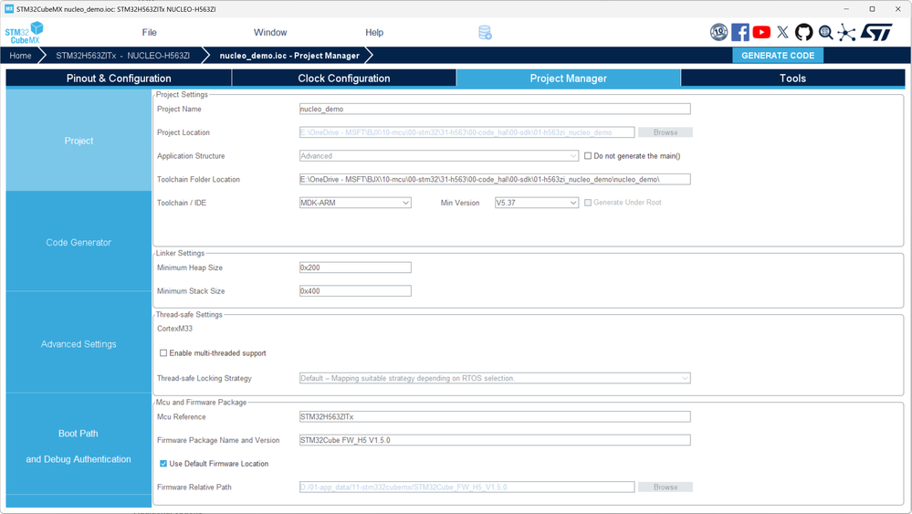Open the YouTube icon link
This screenshot has width=912, height=514.
tap(761, 32)
